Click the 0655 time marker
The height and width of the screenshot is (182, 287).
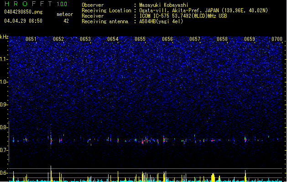pyautogui.click(x=140, y=39)
